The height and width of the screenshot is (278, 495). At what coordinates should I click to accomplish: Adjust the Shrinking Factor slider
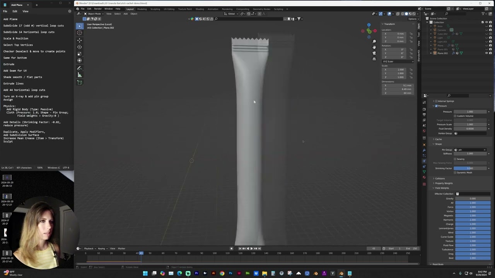pos(470,168)
